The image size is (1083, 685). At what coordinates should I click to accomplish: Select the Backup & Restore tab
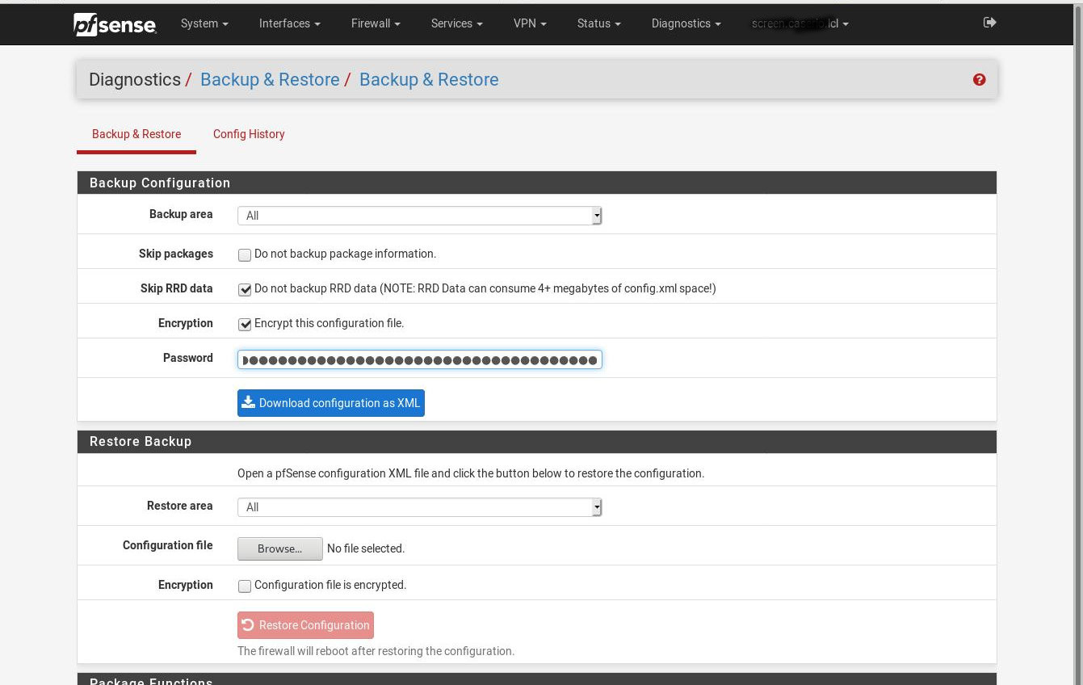(x=136, y=134)
